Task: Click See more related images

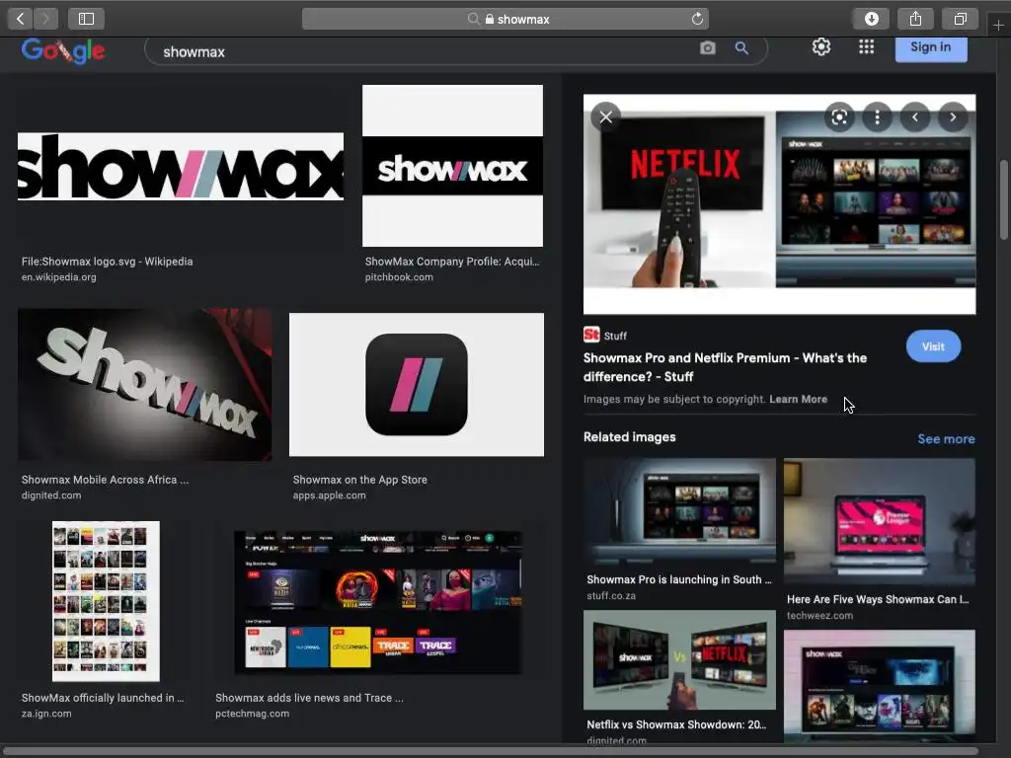Action: (946, 439)
